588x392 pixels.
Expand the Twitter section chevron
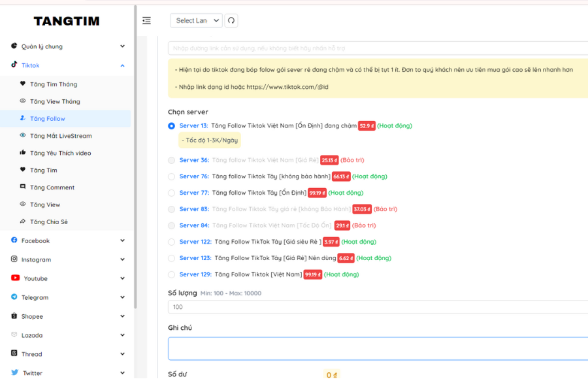tap(122, 373)
